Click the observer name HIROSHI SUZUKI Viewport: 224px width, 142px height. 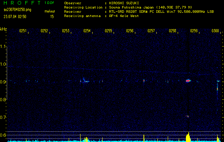(124, 3)
